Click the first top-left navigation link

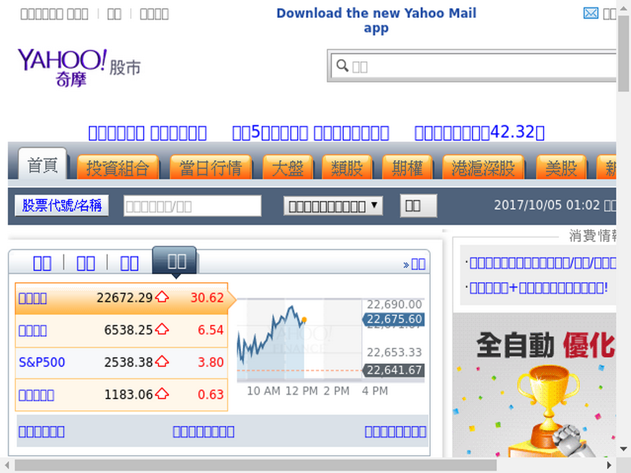tap(54, 14)
